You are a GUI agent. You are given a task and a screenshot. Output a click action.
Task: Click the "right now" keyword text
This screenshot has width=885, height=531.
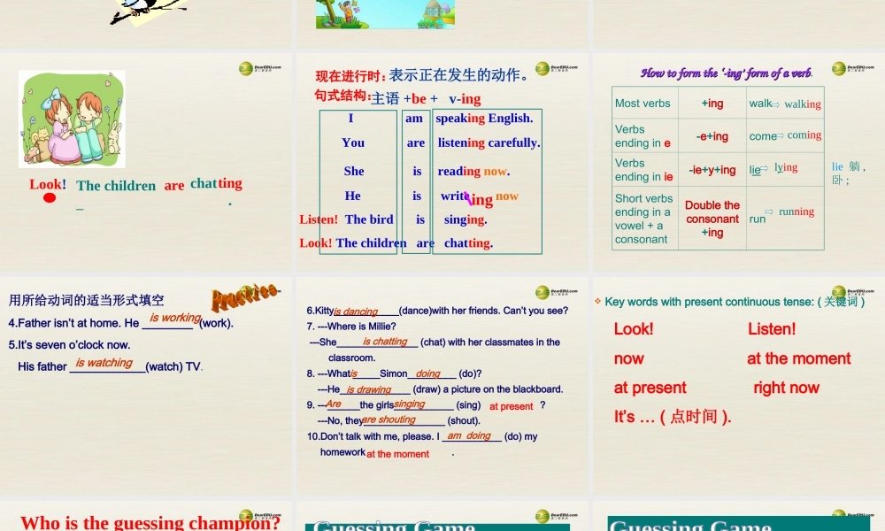[786, 388]
